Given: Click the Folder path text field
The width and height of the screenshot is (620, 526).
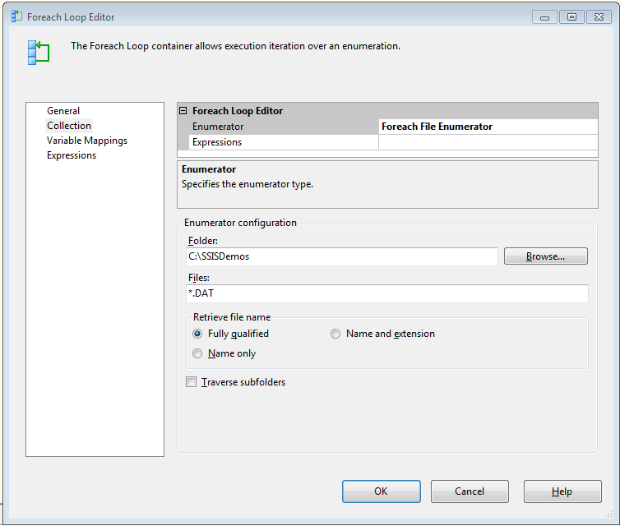Looking at the screenshot, I should pos(341,256).
